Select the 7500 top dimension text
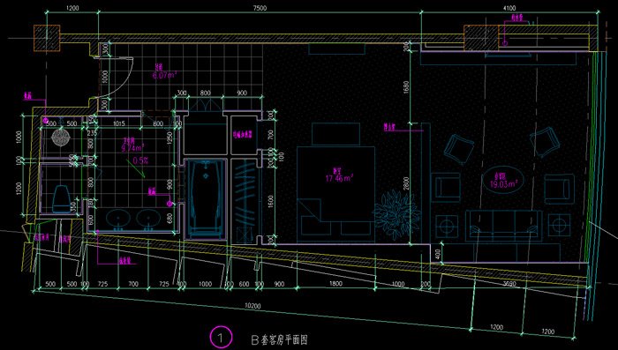618x350 pixels. coord(260,8)
